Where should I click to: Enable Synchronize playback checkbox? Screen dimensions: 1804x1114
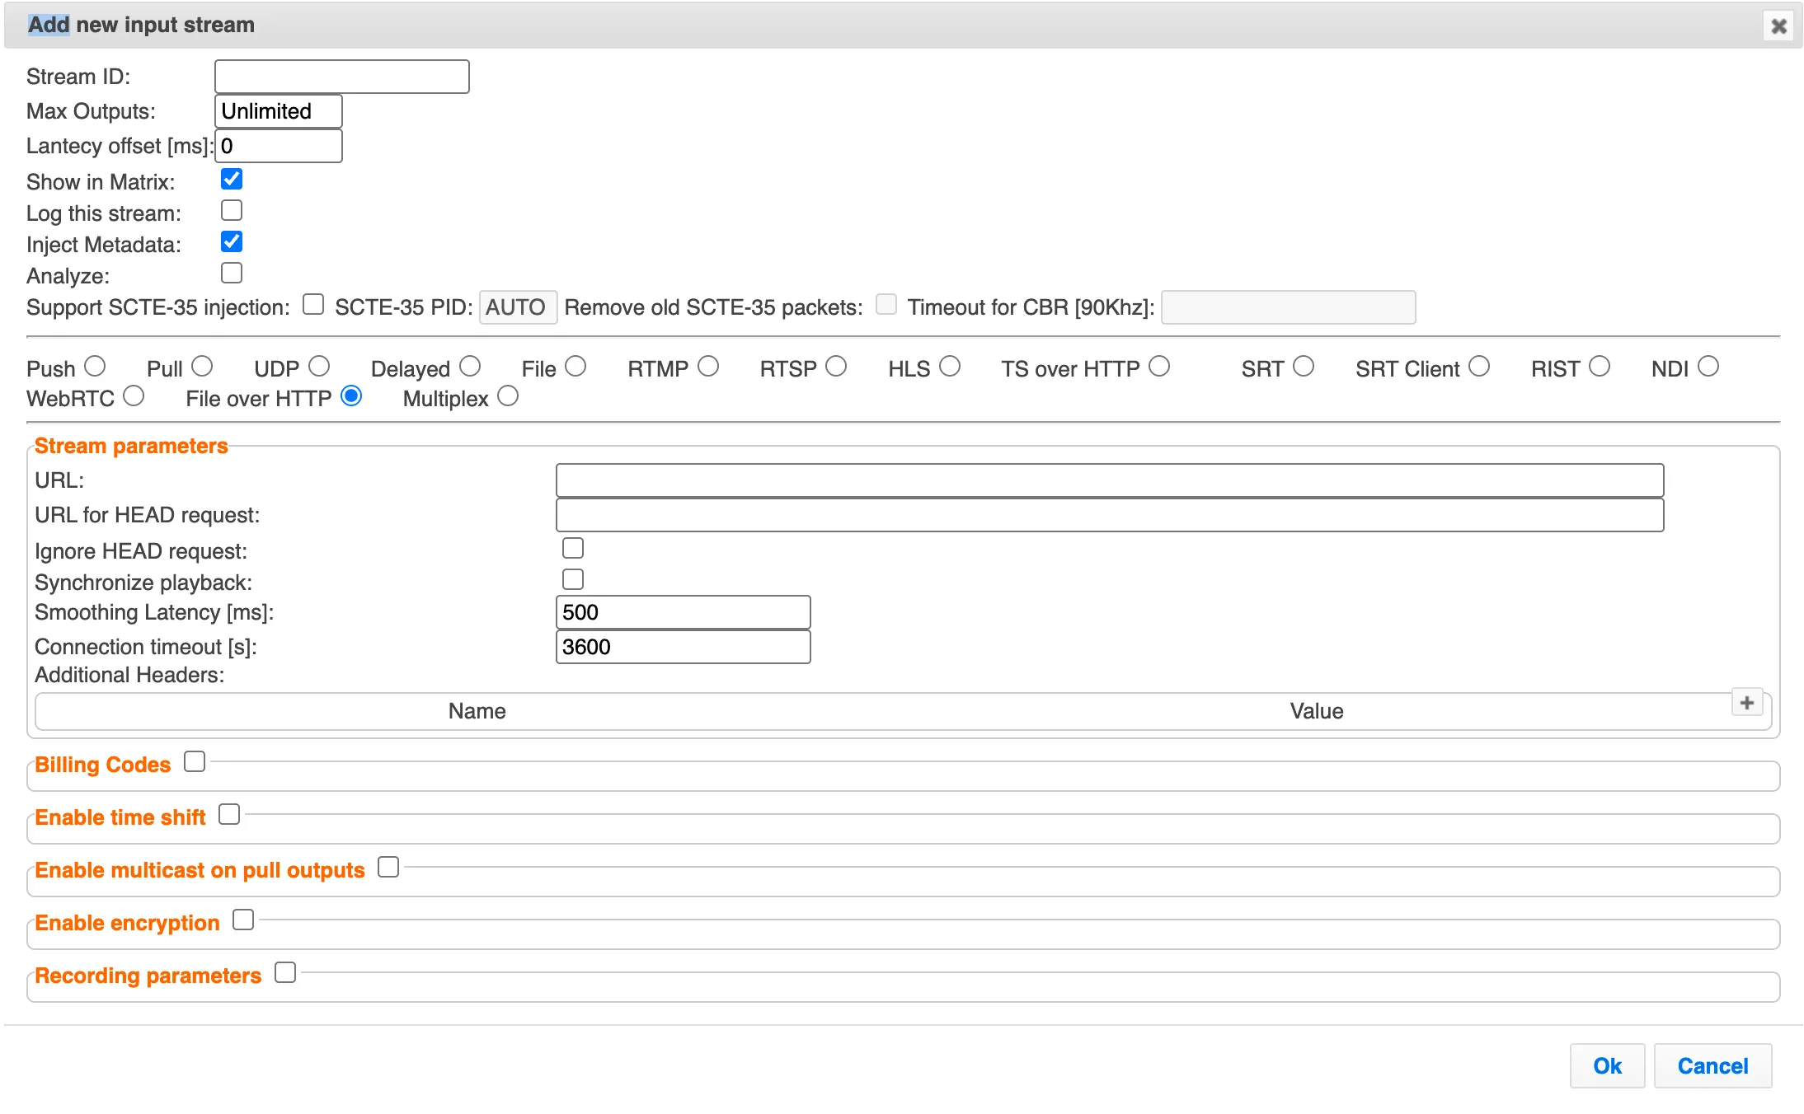(573, 579)
